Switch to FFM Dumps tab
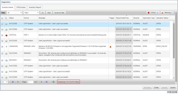178x94 pixels. point(21,7)
